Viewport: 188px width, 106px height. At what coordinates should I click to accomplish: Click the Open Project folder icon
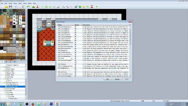pos(6,7)
